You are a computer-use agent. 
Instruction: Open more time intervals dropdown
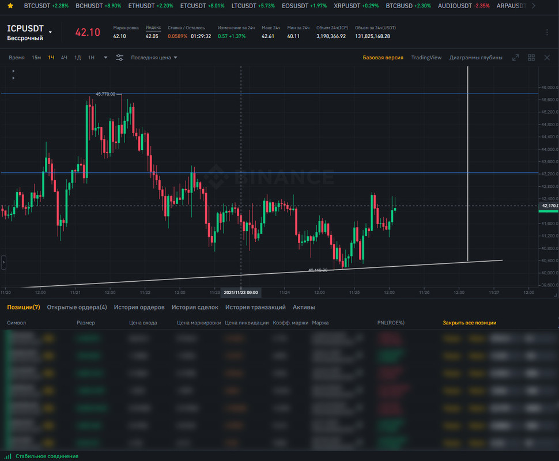105,58
